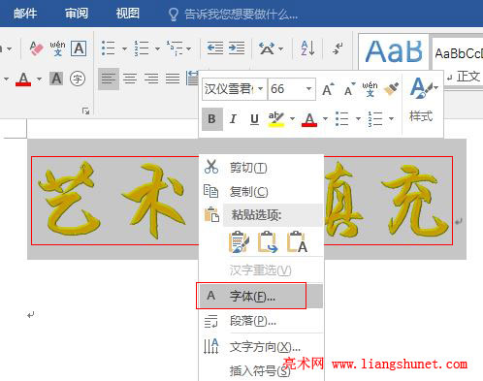Open the 邮件 ribbon tab
The image size is (483, 381).
point(25,14)
